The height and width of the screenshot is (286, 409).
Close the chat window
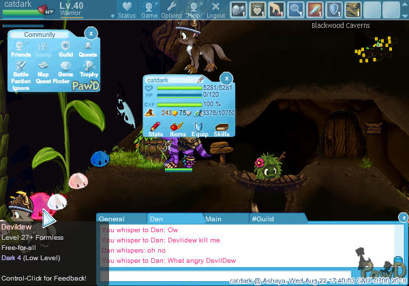pos(404,217)
